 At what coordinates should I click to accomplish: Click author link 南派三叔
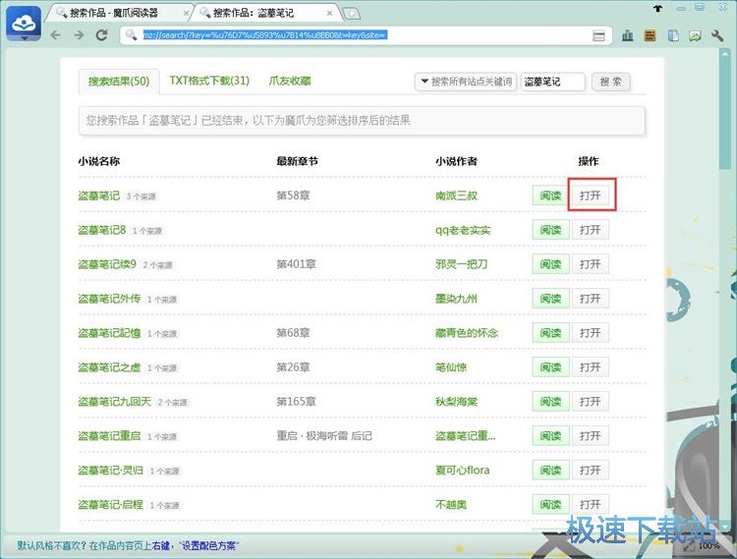pos(456,196)
